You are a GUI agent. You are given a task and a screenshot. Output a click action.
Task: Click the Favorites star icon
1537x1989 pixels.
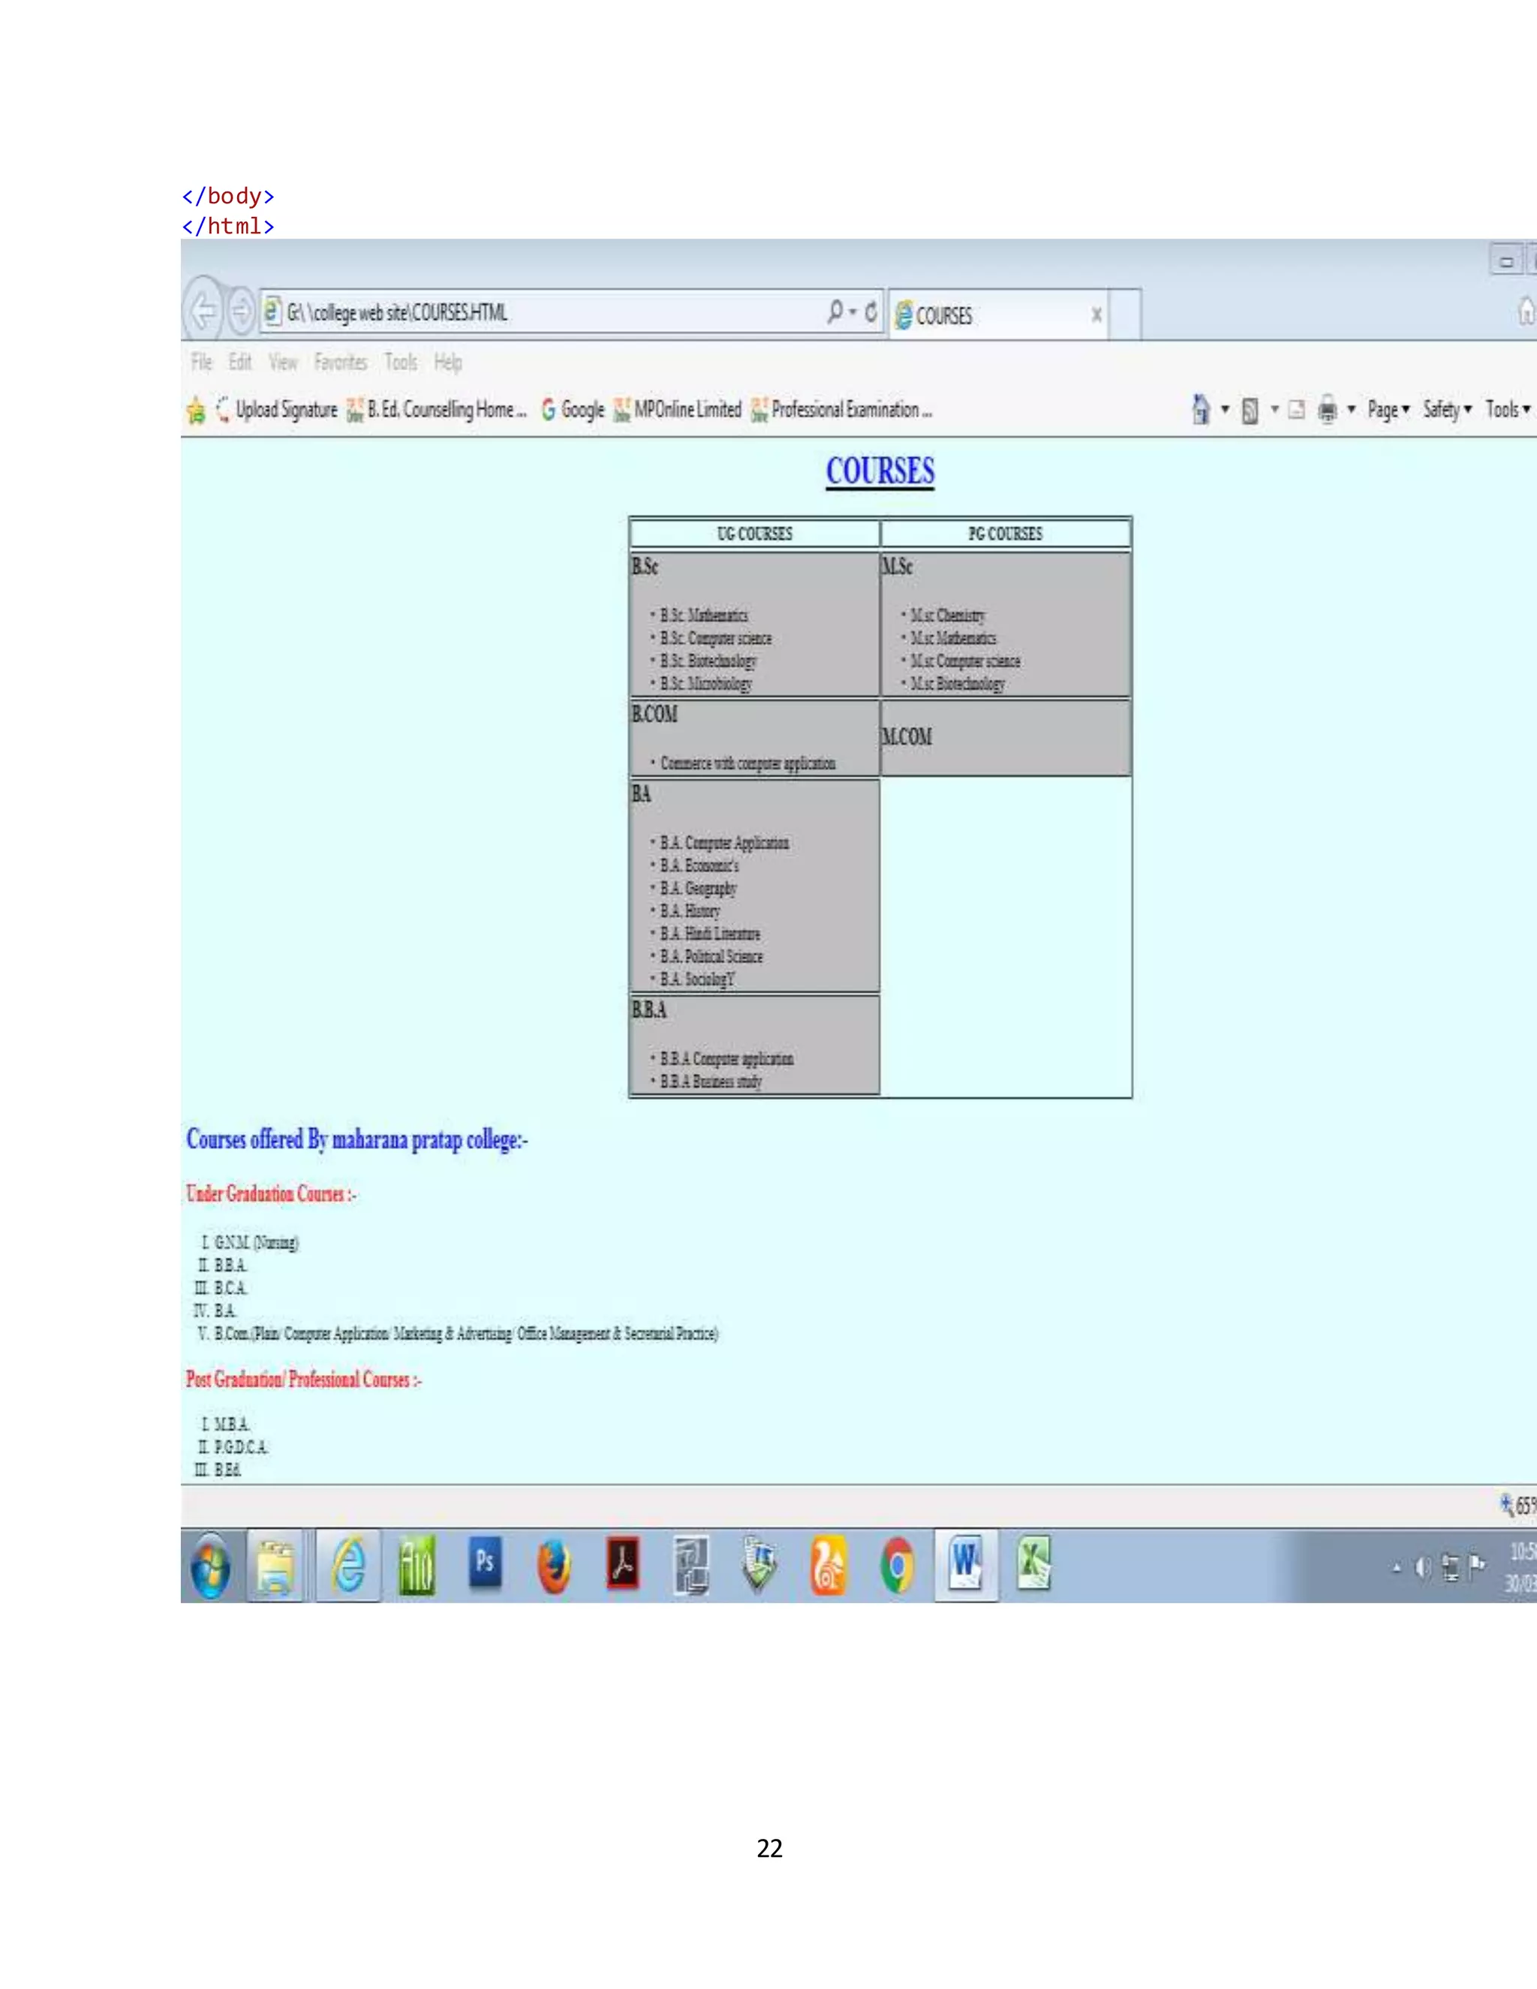click(x=196, y=411)
